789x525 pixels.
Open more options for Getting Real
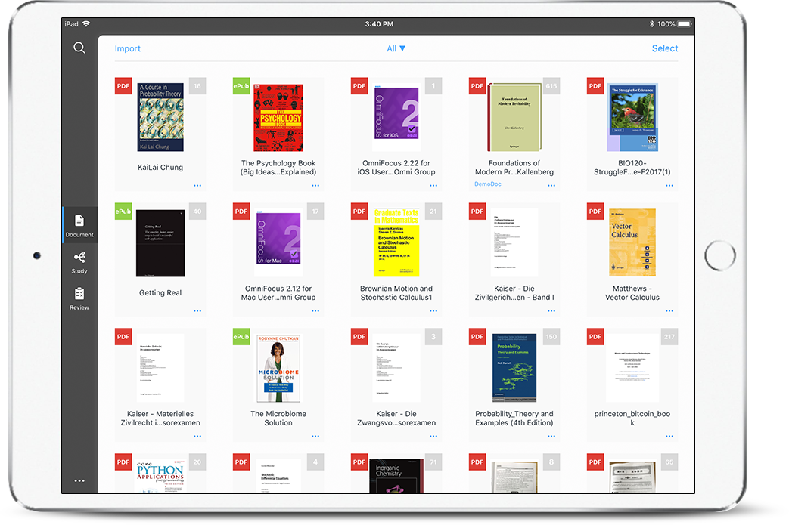tap(197, 310)
